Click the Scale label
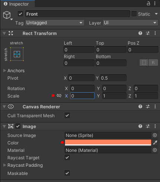This screenshot has height=182, width=160. [13, 96]
